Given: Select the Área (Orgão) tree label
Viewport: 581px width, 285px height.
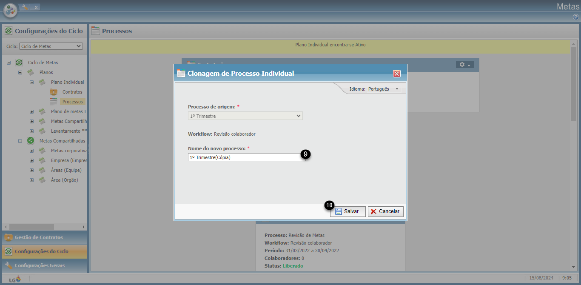Looking at the screenshot, I should 65,180.
